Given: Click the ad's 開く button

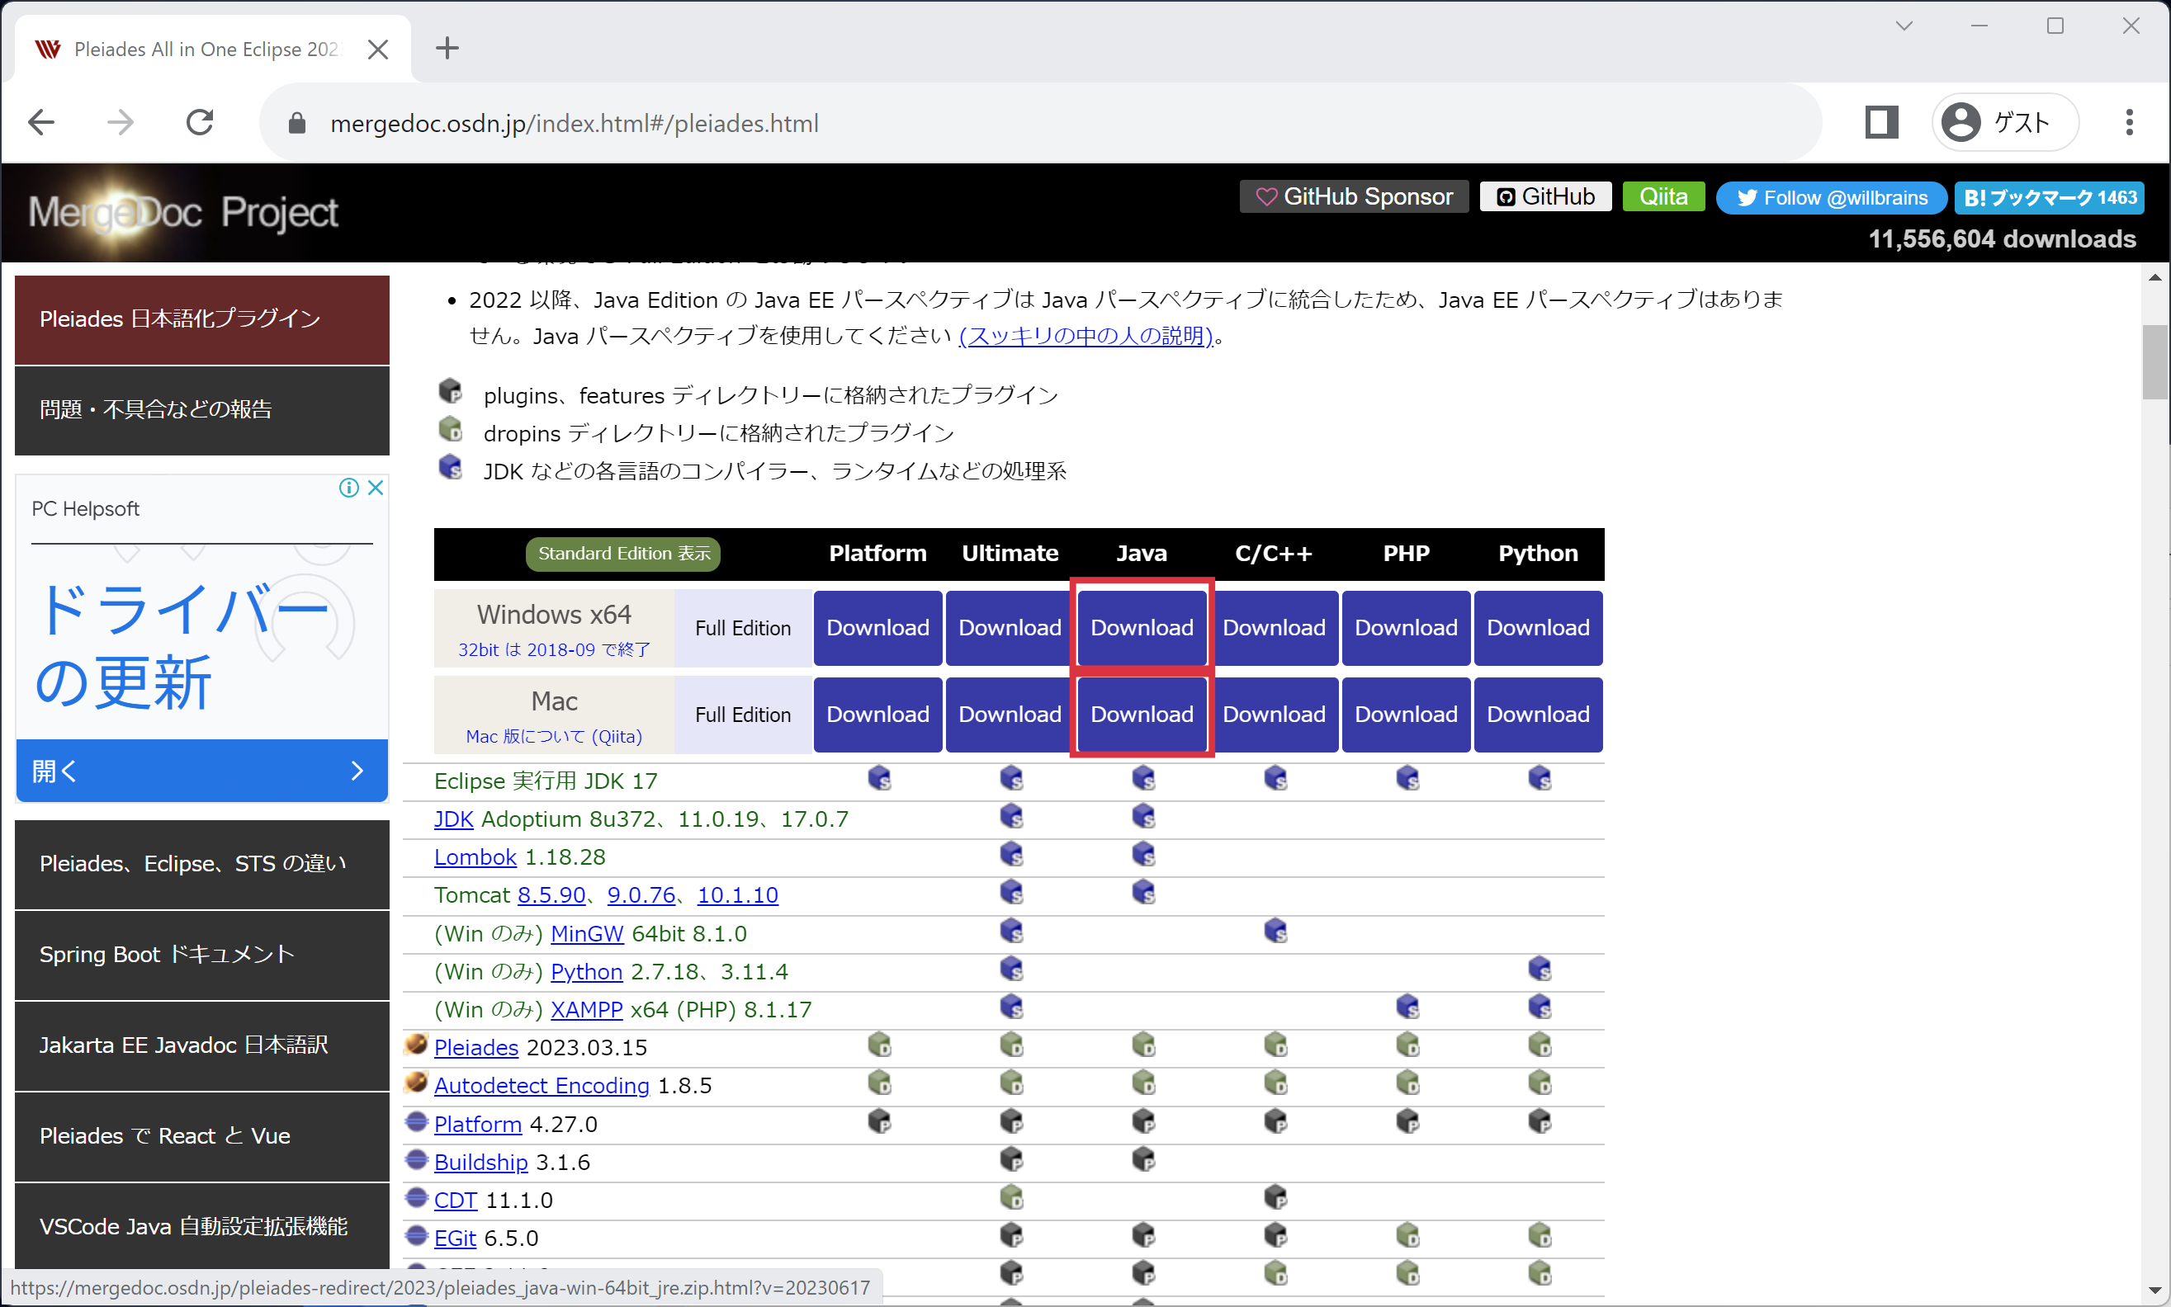Looking at the screenshot, I should tap(201, 771).
